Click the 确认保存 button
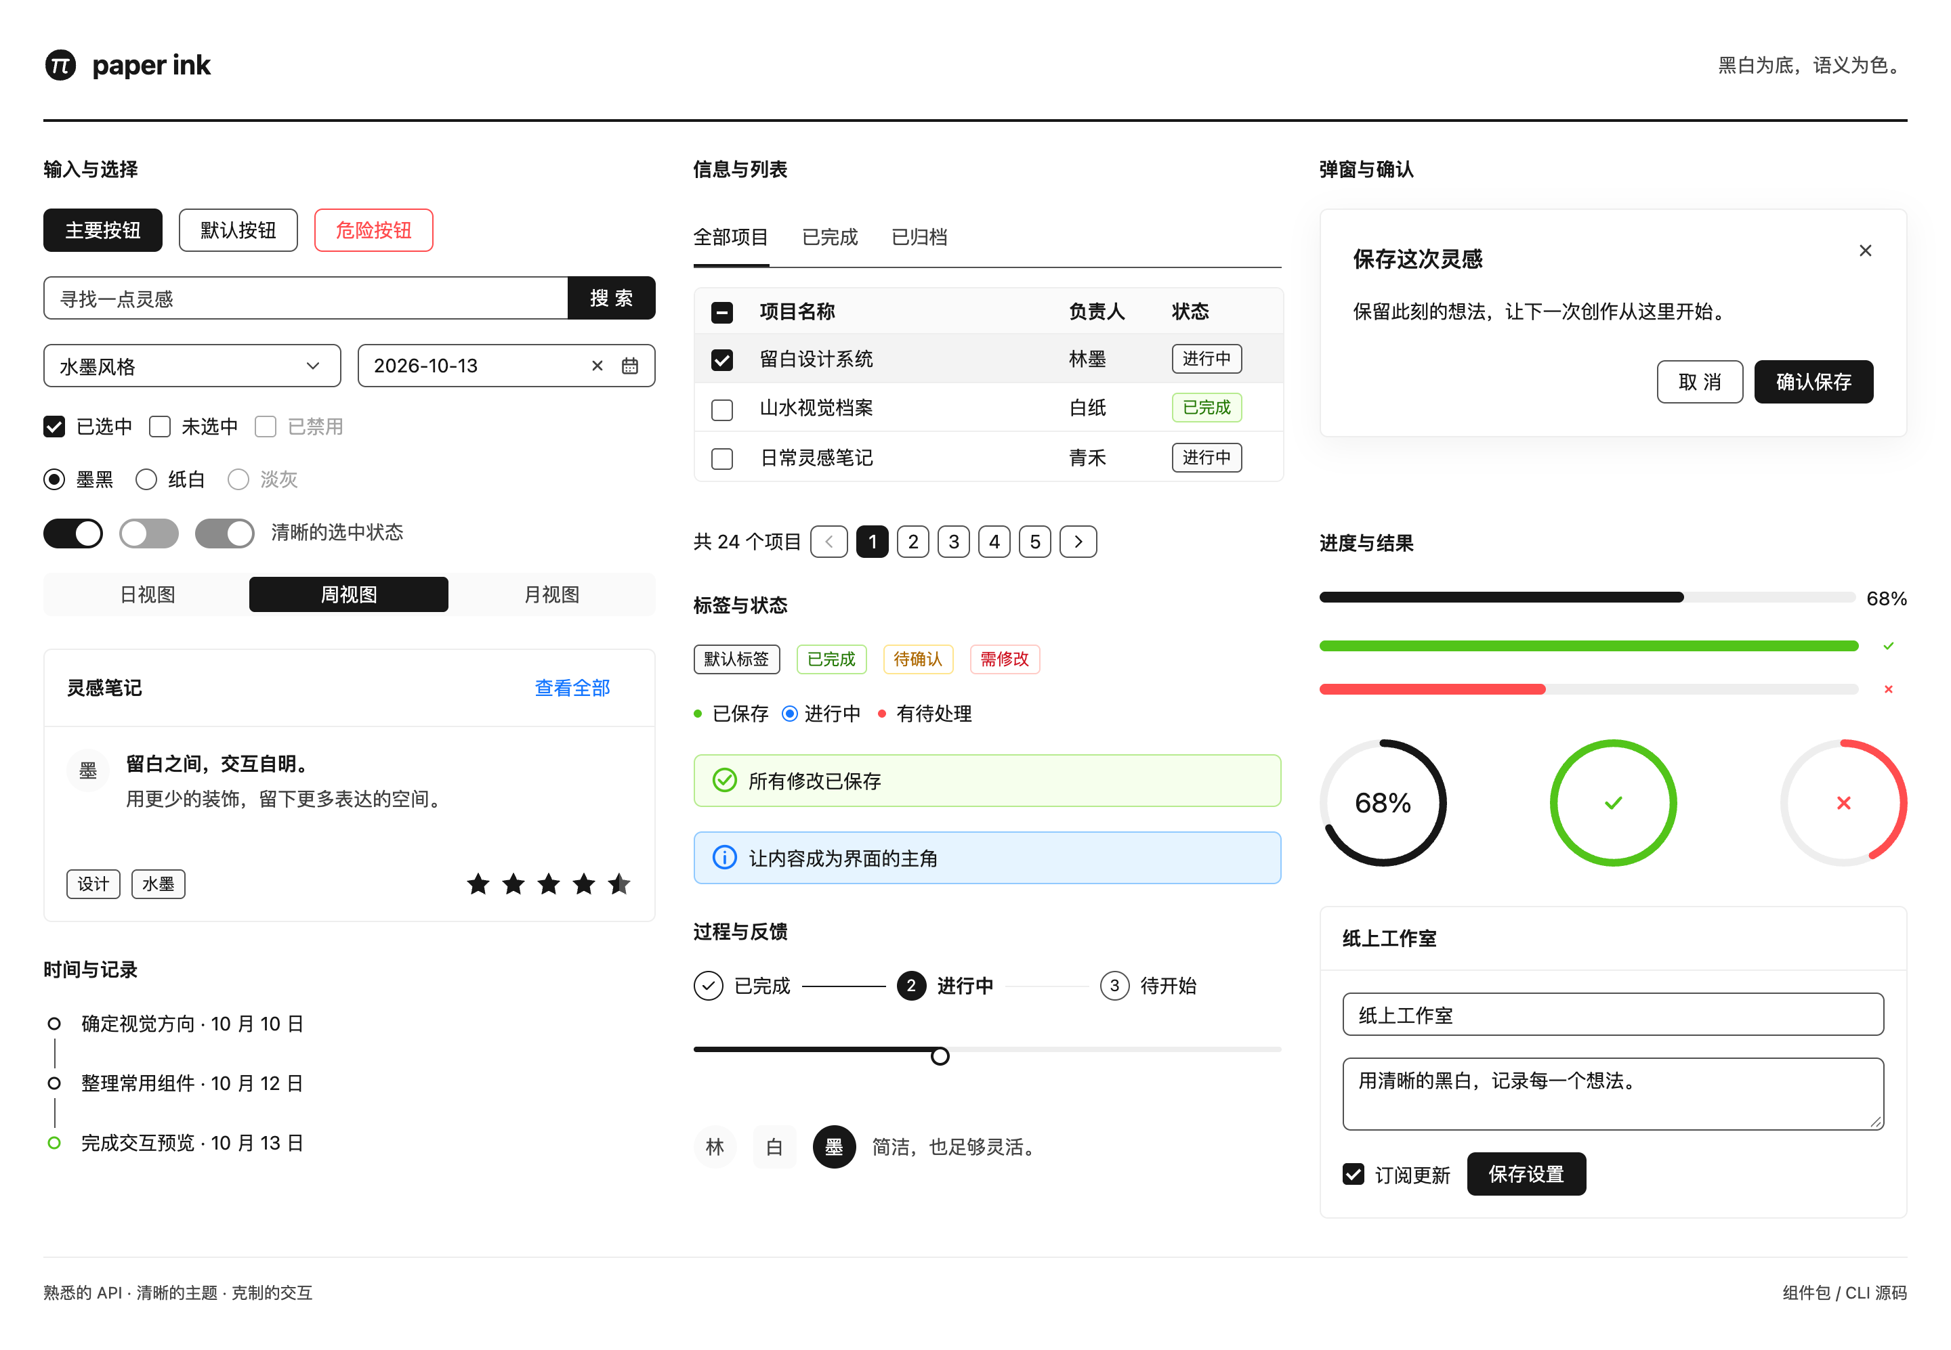1951x1350 pixels. 1813,383
